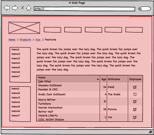This screenshot has height=135, width=154.
Task: Toggle Employee checkbox for Marco Botton
Action: pos(135,102)
